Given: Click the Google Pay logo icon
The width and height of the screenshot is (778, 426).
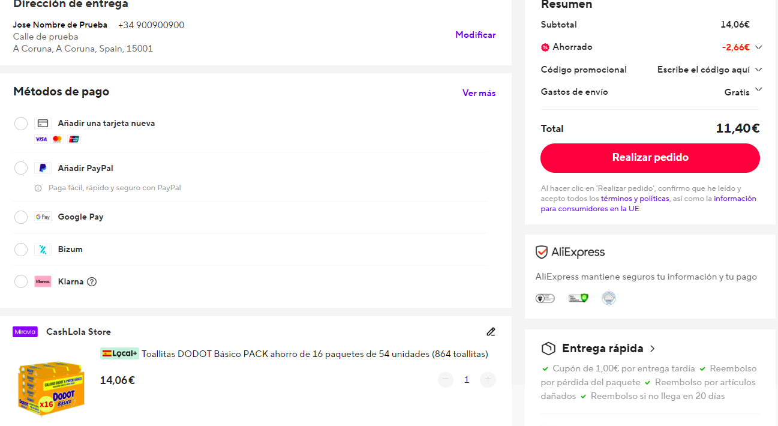Looking at the screenshot, I should [x=43, y=217].
